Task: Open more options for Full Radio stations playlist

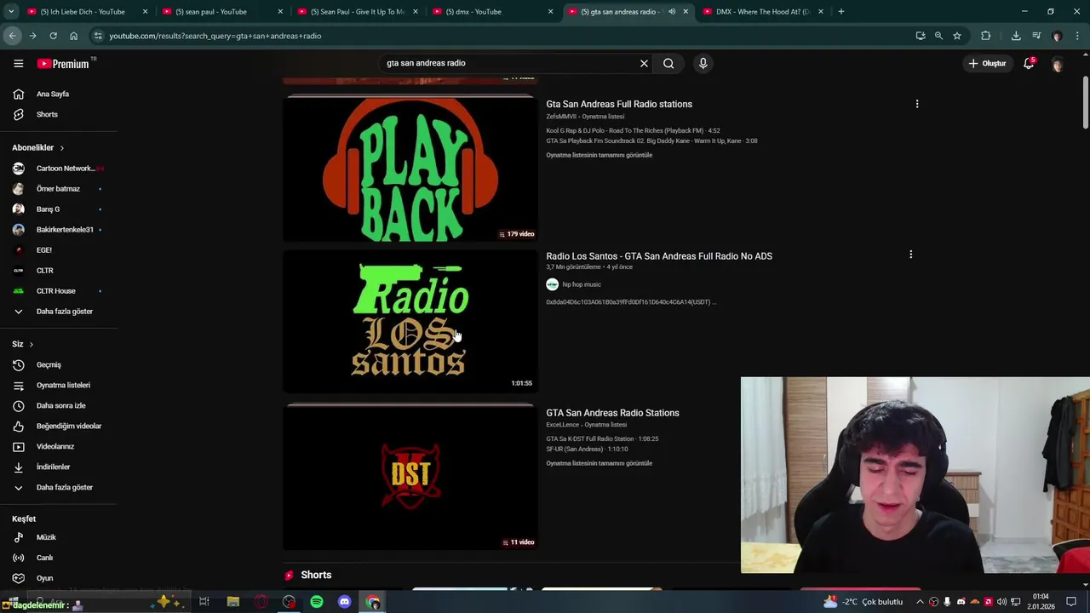Action: tap(917, 104)
